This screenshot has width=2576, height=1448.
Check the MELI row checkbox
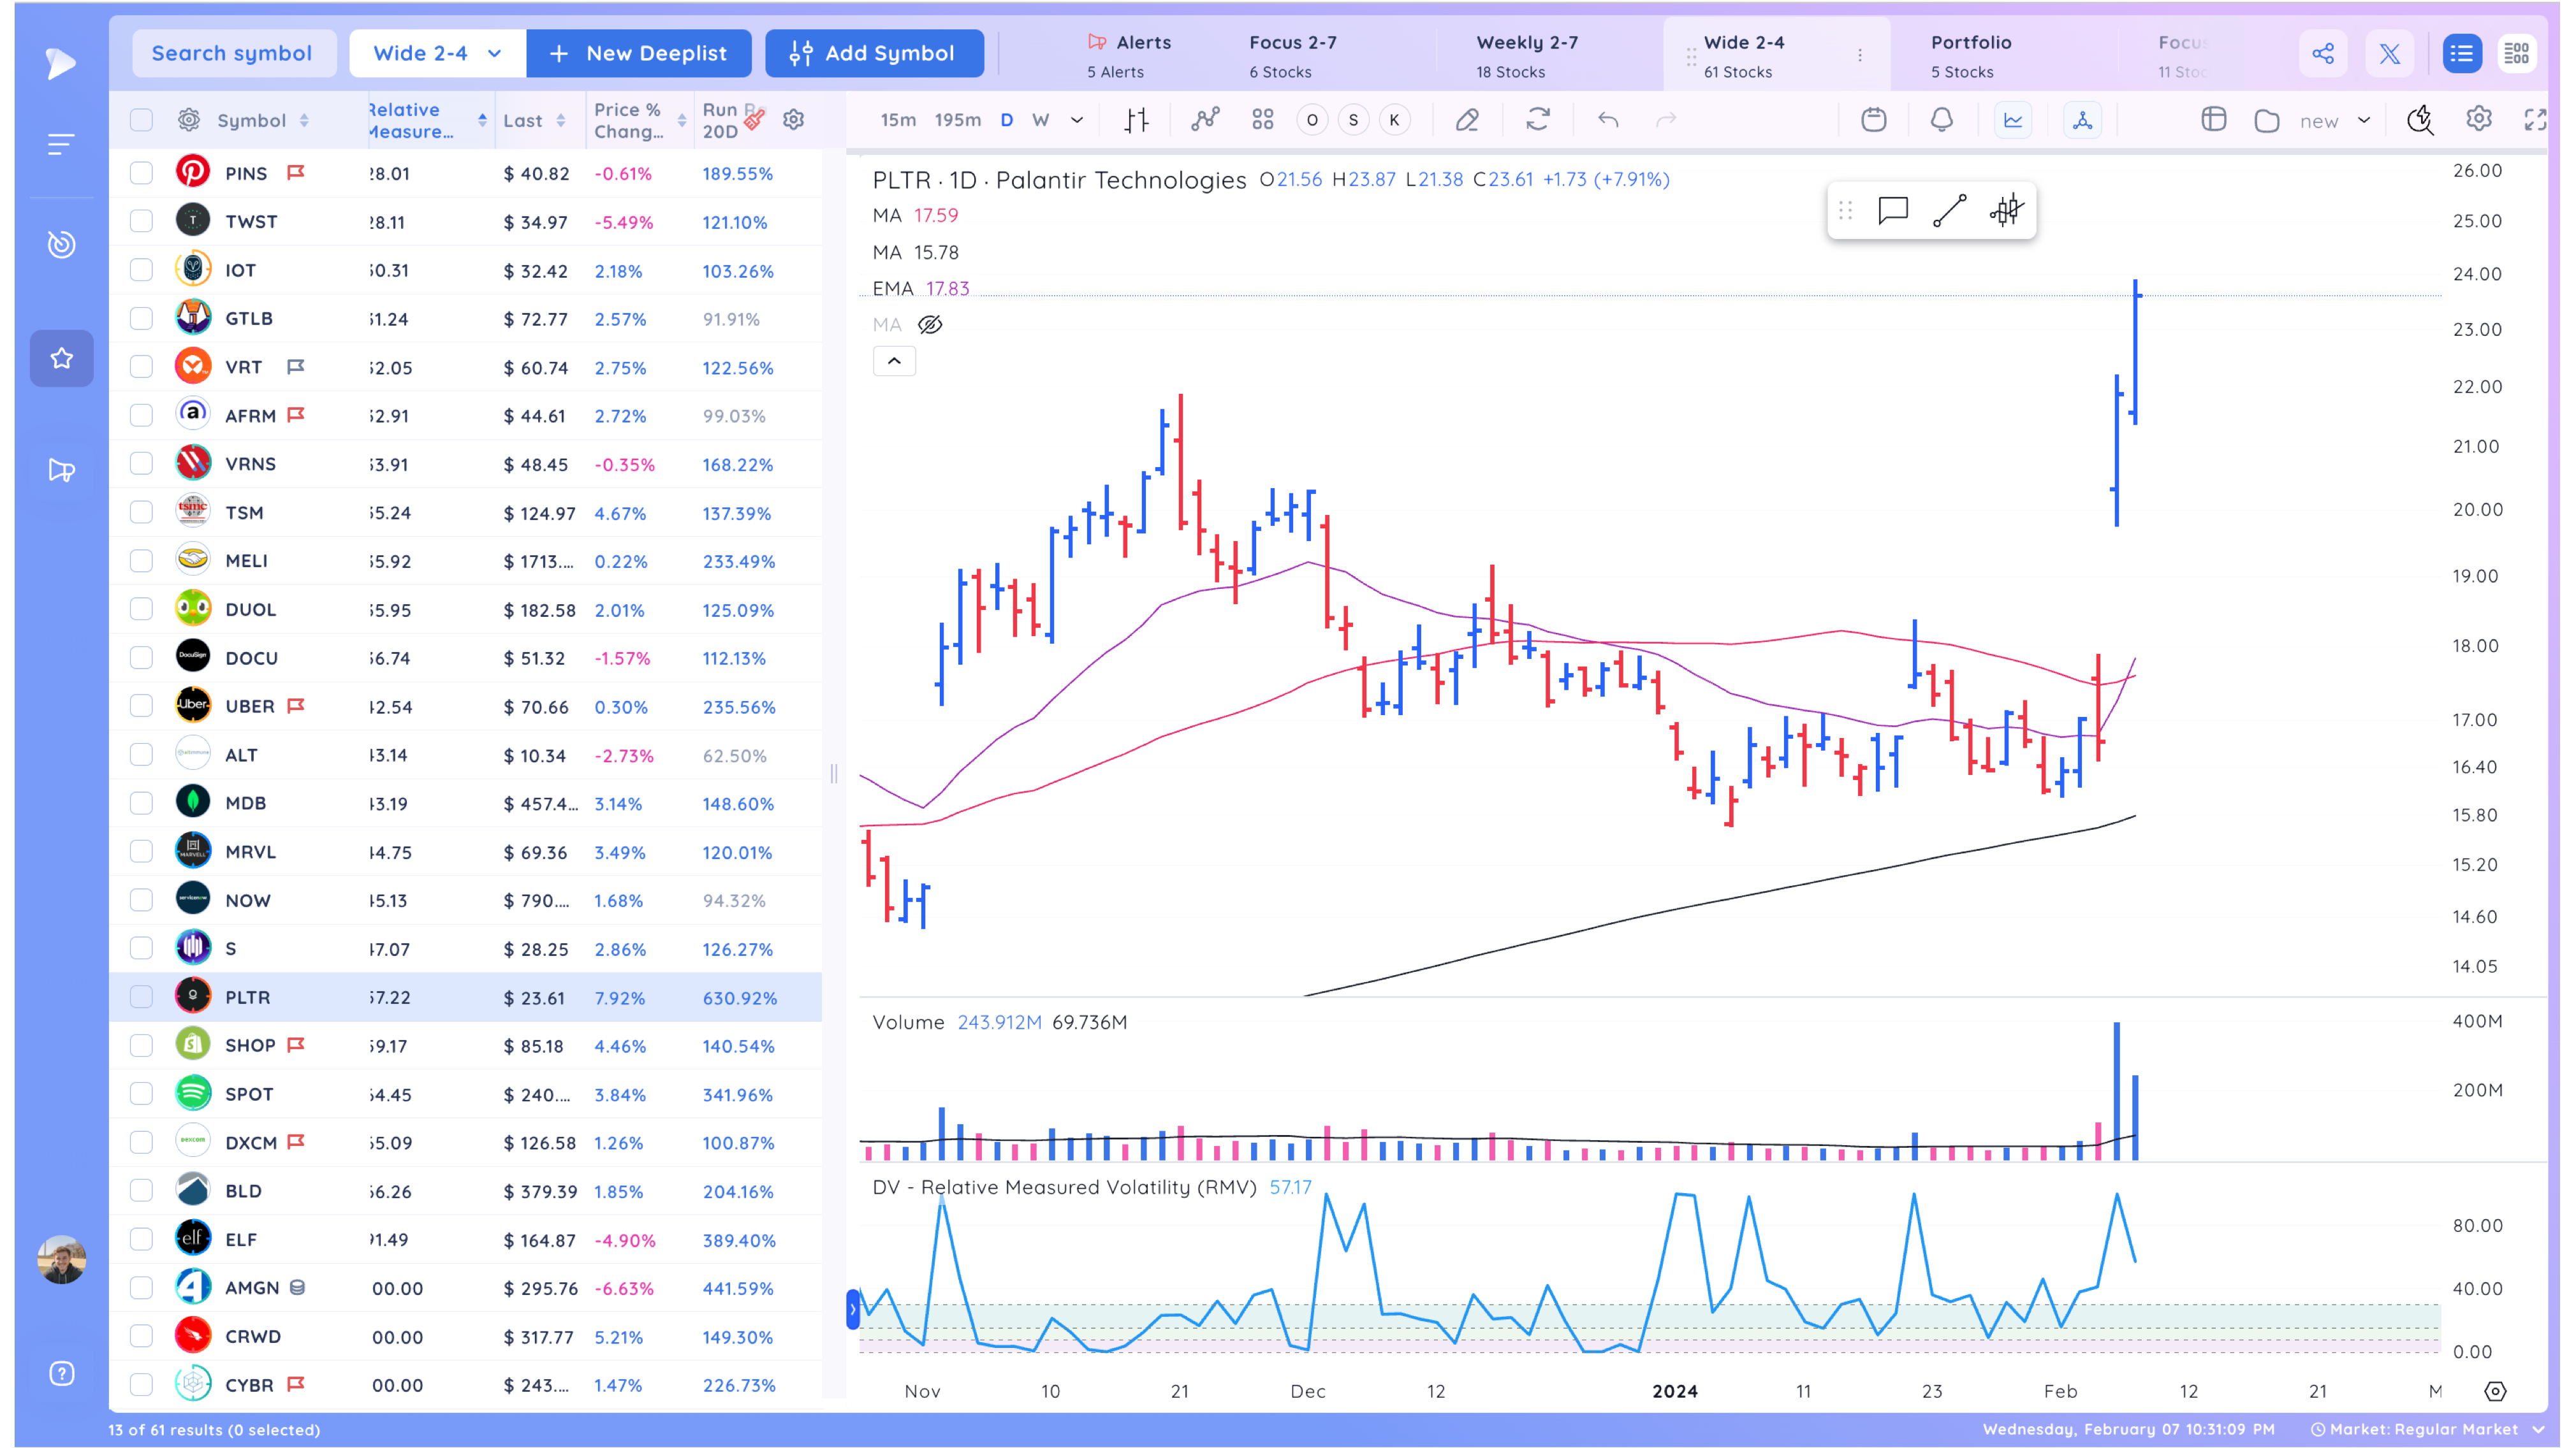[141, 561]
